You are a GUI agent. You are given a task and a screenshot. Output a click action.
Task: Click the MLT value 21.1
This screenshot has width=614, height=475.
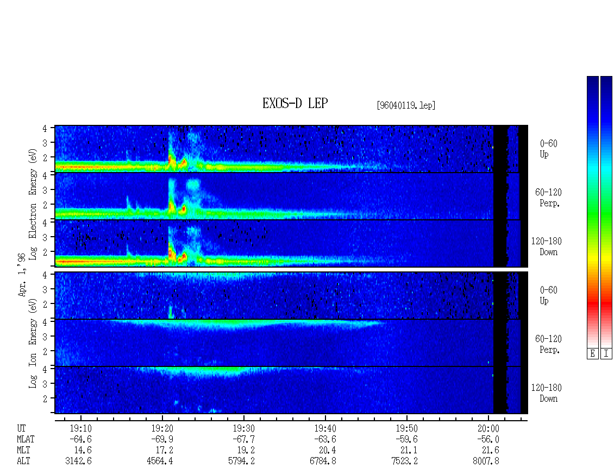409,450
